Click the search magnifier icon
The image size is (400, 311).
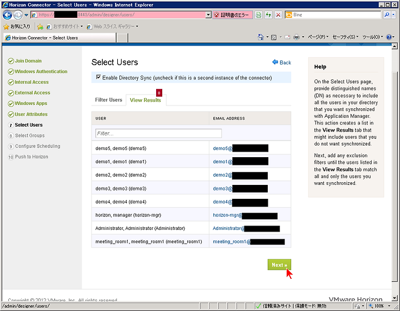click(387, 15)
